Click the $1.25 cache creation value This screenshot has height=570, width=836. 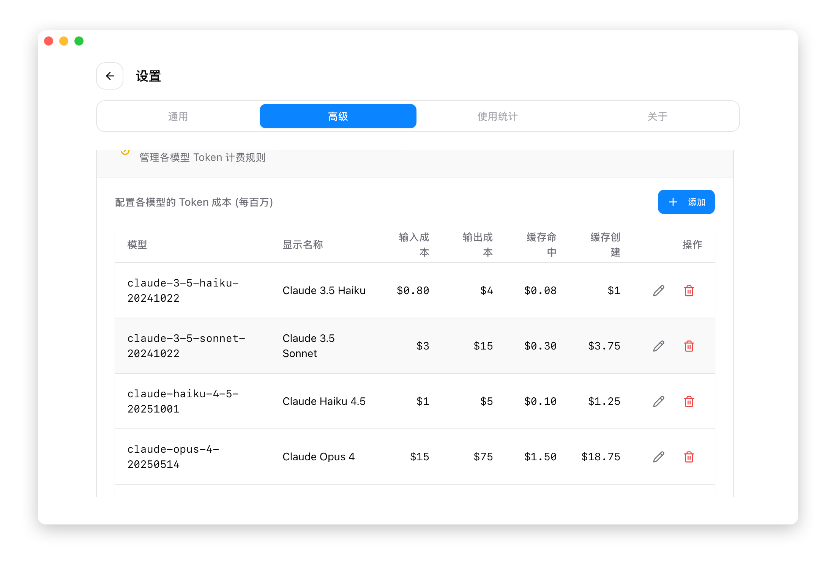[604, 402]
